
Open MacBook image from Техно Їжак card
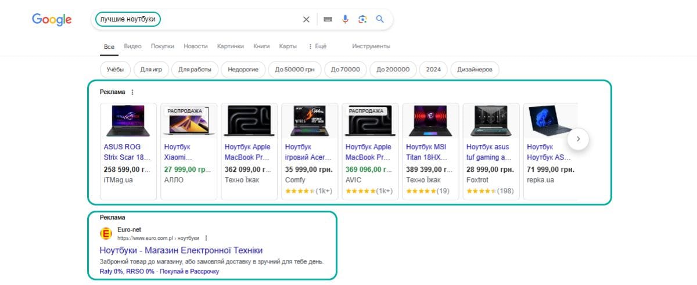[x=249, y=121]
